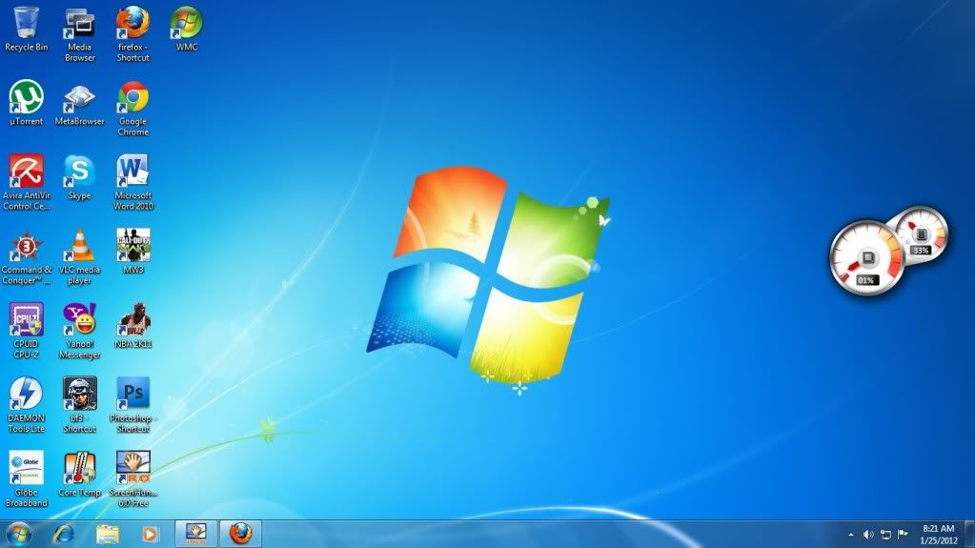Select the Photoshop shortcut on desktop
975x548 pixels.
point(132,393)
